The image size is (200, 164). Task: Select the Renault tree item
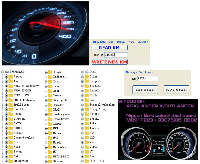coord(95,90)
